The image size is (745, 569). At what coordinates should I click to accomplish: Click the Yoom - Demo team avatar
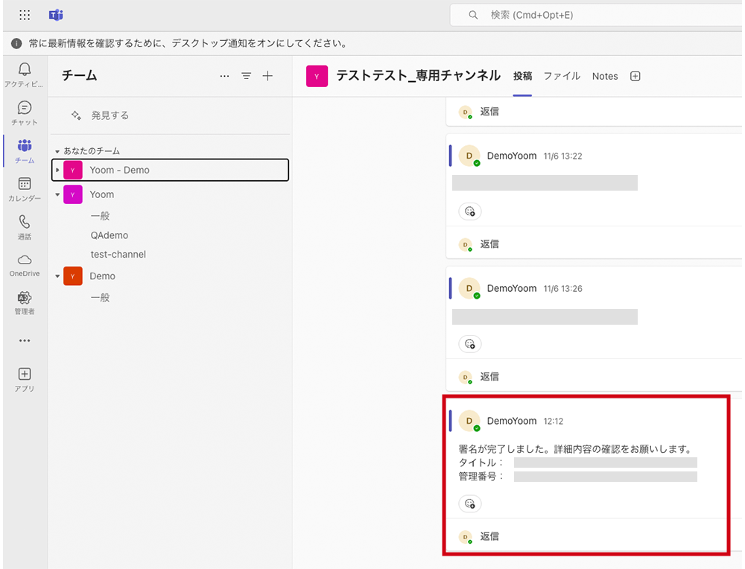coord(73,170)
